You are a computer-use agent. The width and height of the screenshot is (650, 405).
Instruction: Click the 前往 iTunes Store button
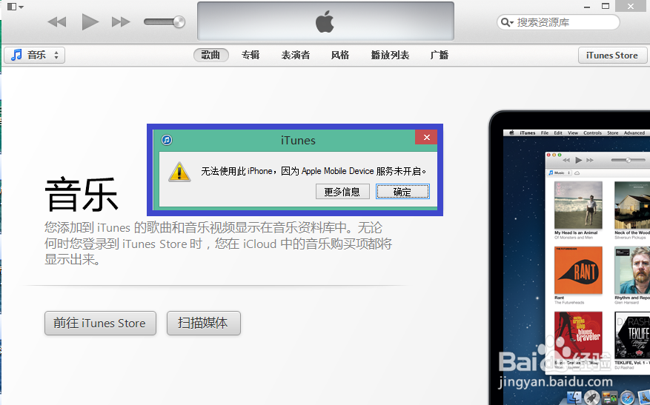pyautogui.click(x=100, y=323)
